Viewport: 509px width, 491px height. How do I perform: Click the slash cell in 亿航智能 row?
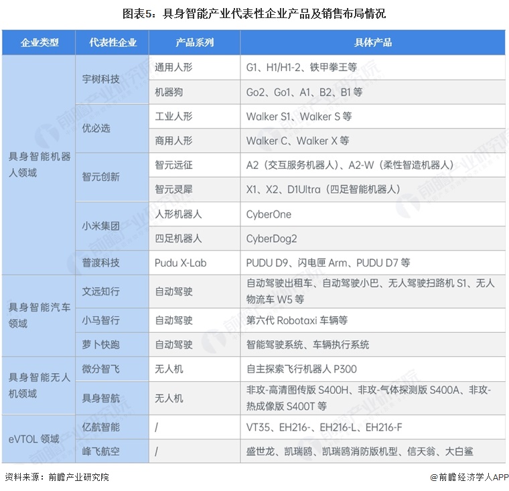point(194,427)
